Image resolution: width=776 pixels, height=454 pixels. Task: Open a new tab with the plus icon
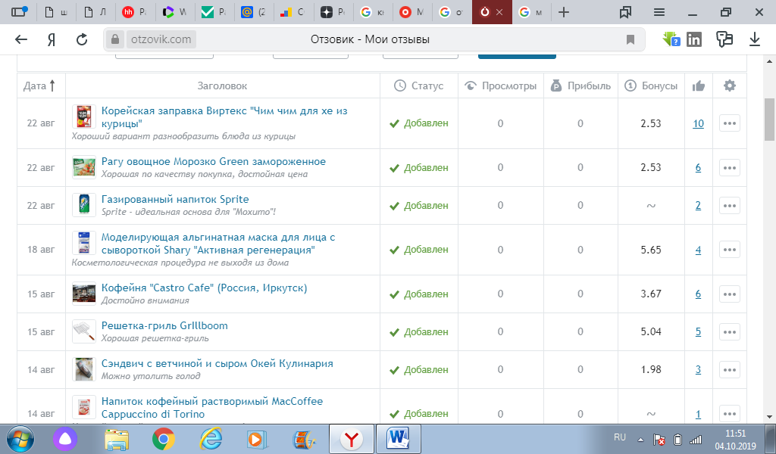(563, 12)
